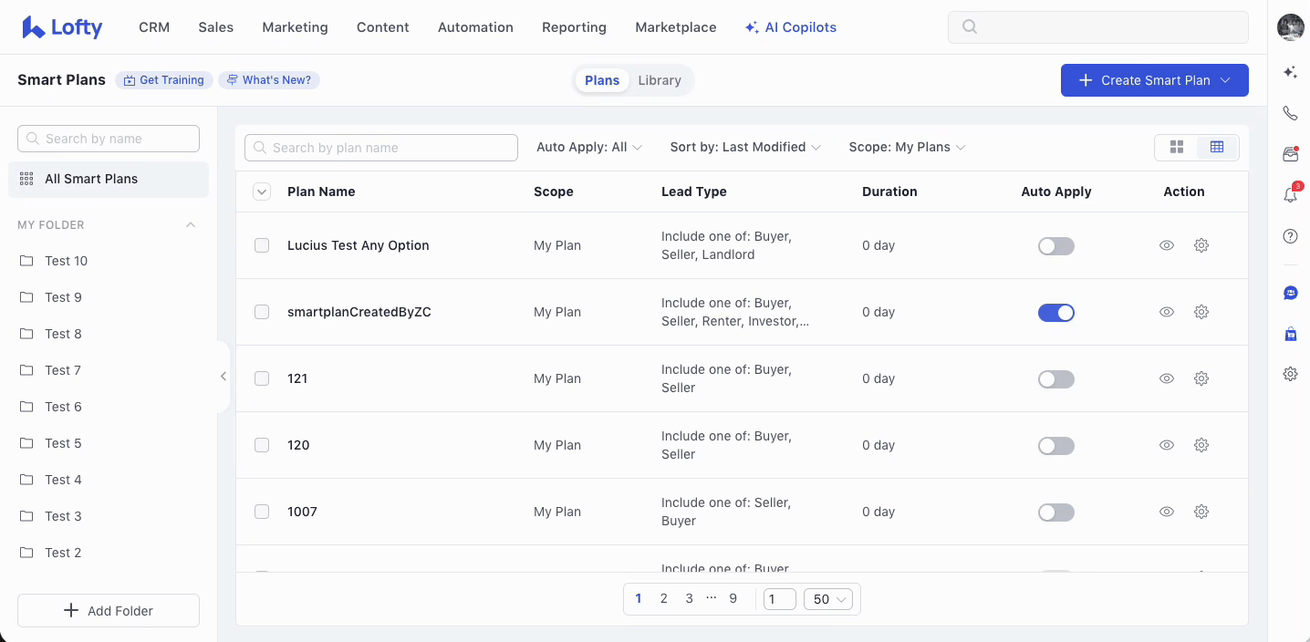Focus the Search by plan name field

(x=381, y=148)
